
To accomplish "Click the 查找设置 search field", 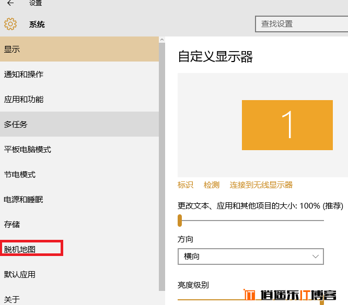I will [x=301, y=24].
